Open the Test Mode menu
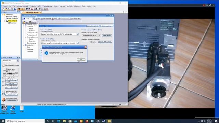219x123 pixels. (69, 6)
